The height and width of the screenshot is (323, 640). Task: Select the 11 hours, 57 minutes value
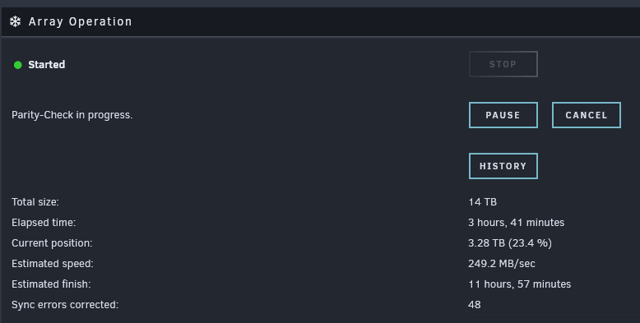click(x=520, y=284)
